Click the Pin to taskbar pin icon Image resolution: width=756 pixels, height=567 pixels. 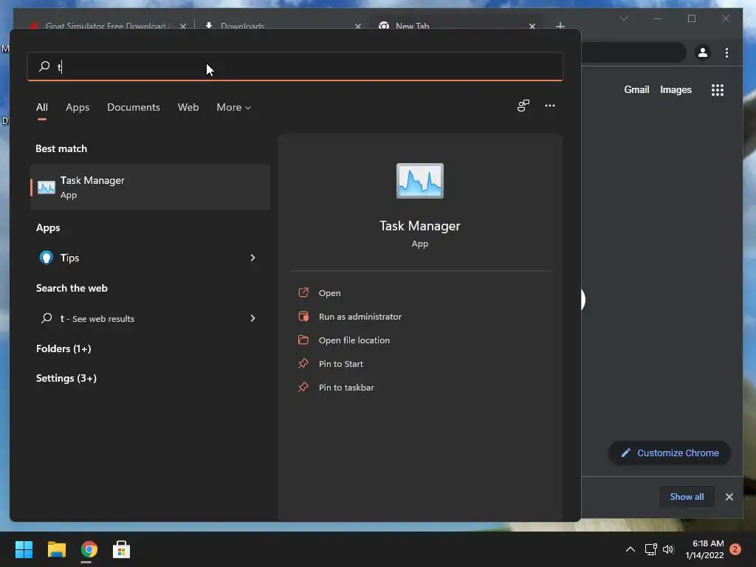(303, 387)
